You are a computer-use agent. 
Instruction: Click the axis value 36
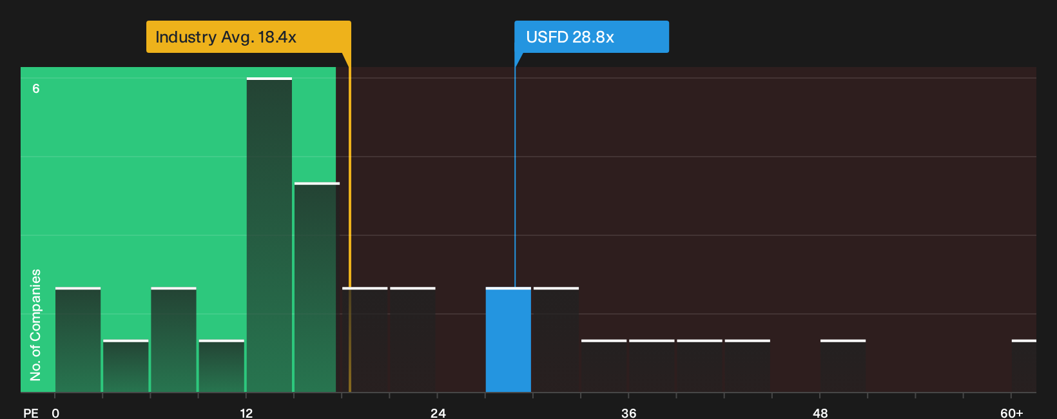[629, 413]
